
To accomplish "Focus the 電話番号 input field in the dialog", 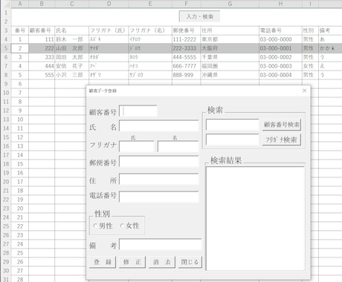I will (x=159, y=197).
